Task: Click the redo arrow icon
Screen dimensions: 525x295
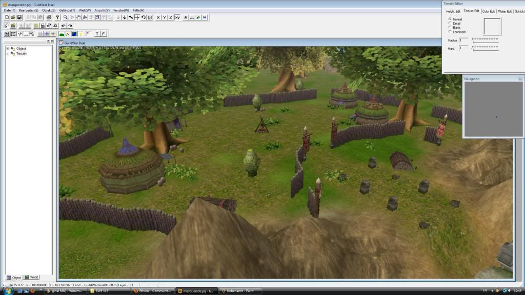Action: tap(70, 26)
